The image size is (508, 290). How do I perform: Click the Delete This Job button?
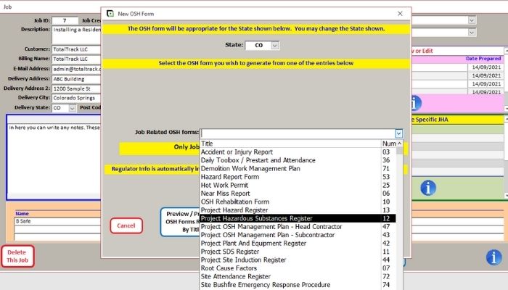17,257
